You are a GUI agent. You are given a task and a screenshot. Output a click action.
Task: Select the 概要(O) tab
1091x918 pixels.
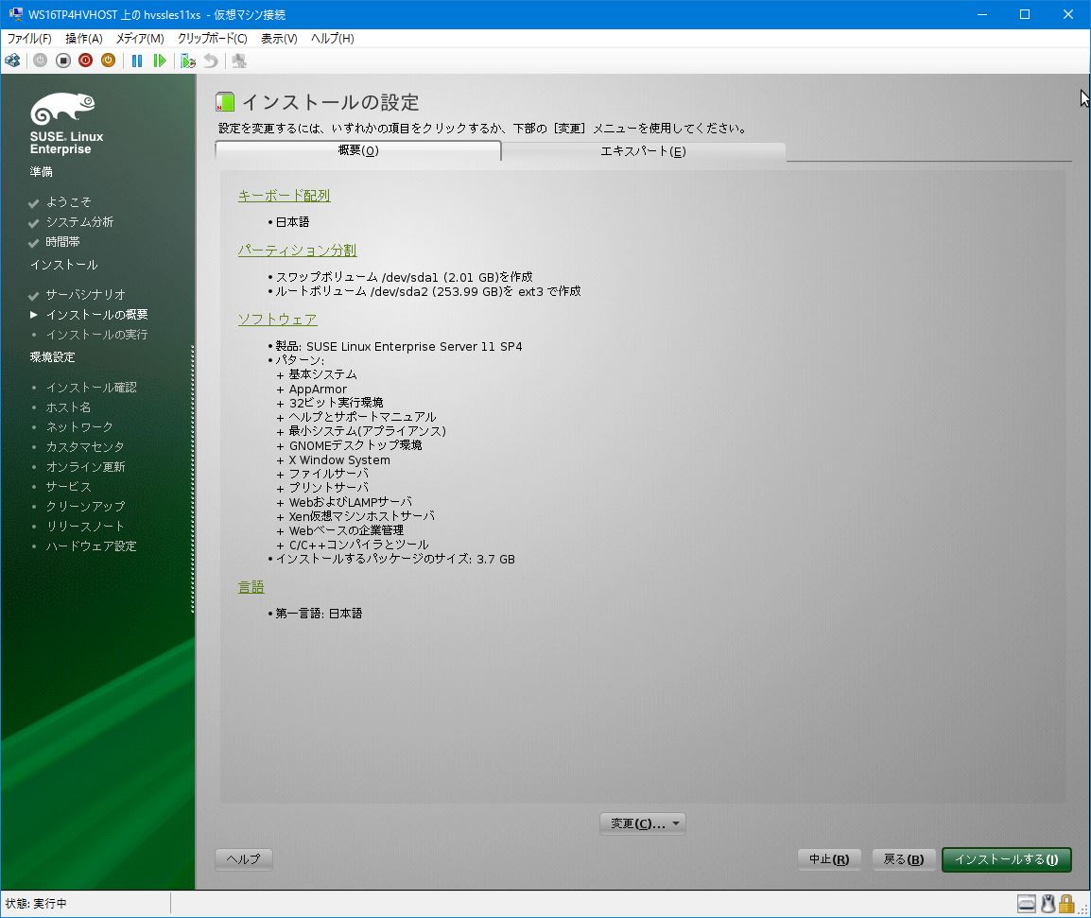[x=358, y=150]
